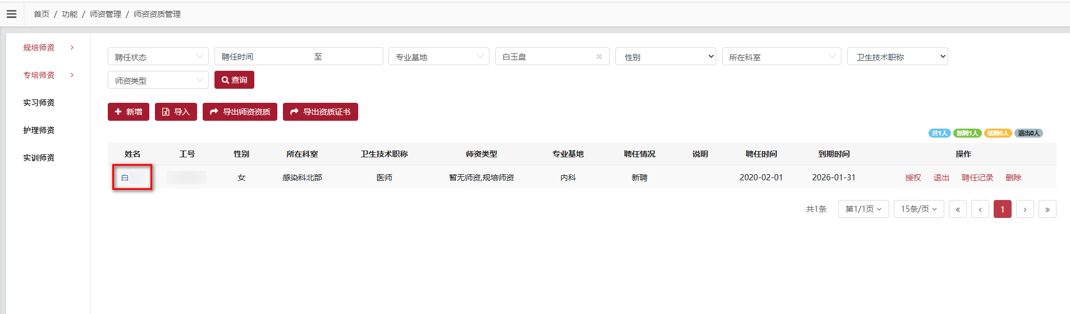1070x314 pixels.
Task: Click 退出 action in the row
Action: [941, 178]
